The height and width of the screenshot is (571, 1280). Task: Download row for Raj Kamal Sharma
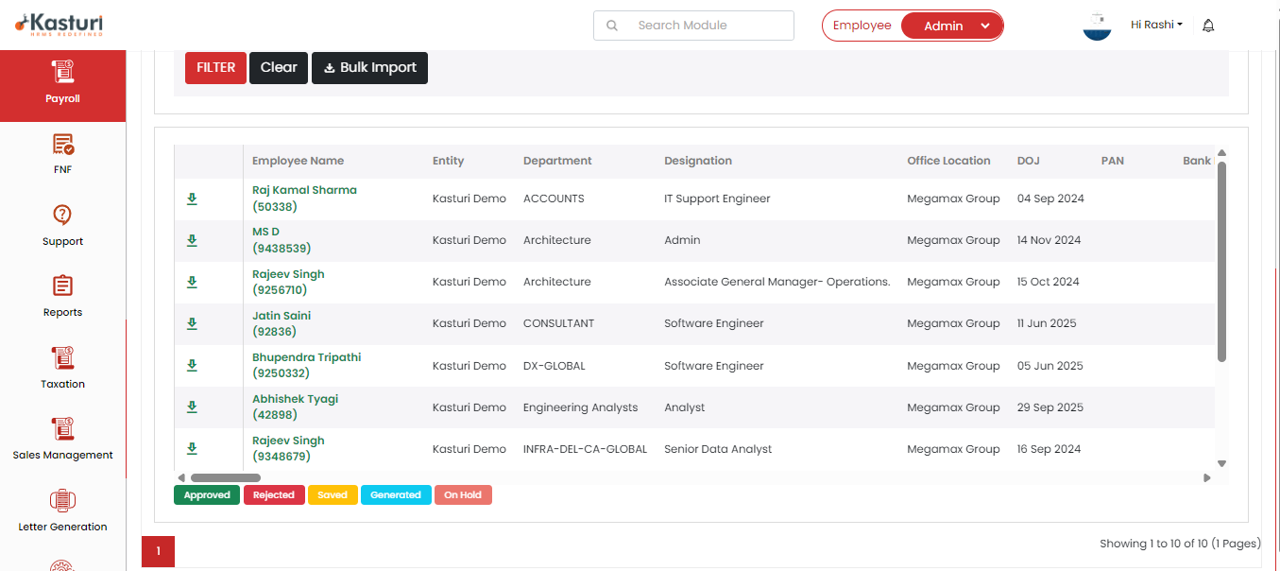coord(192,199)
